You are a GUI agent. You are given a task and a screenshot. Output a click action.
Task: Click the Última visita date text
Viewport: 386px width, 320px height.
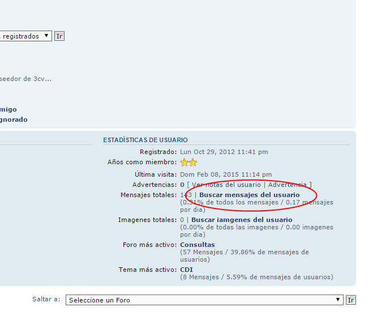(226, 174)
